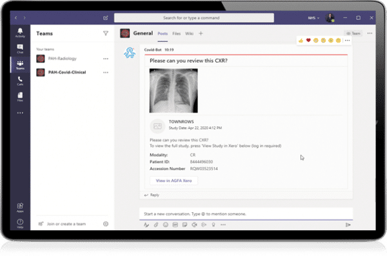
Task: Show more apps ellipsis in sidebar
Action: (20, 113)
